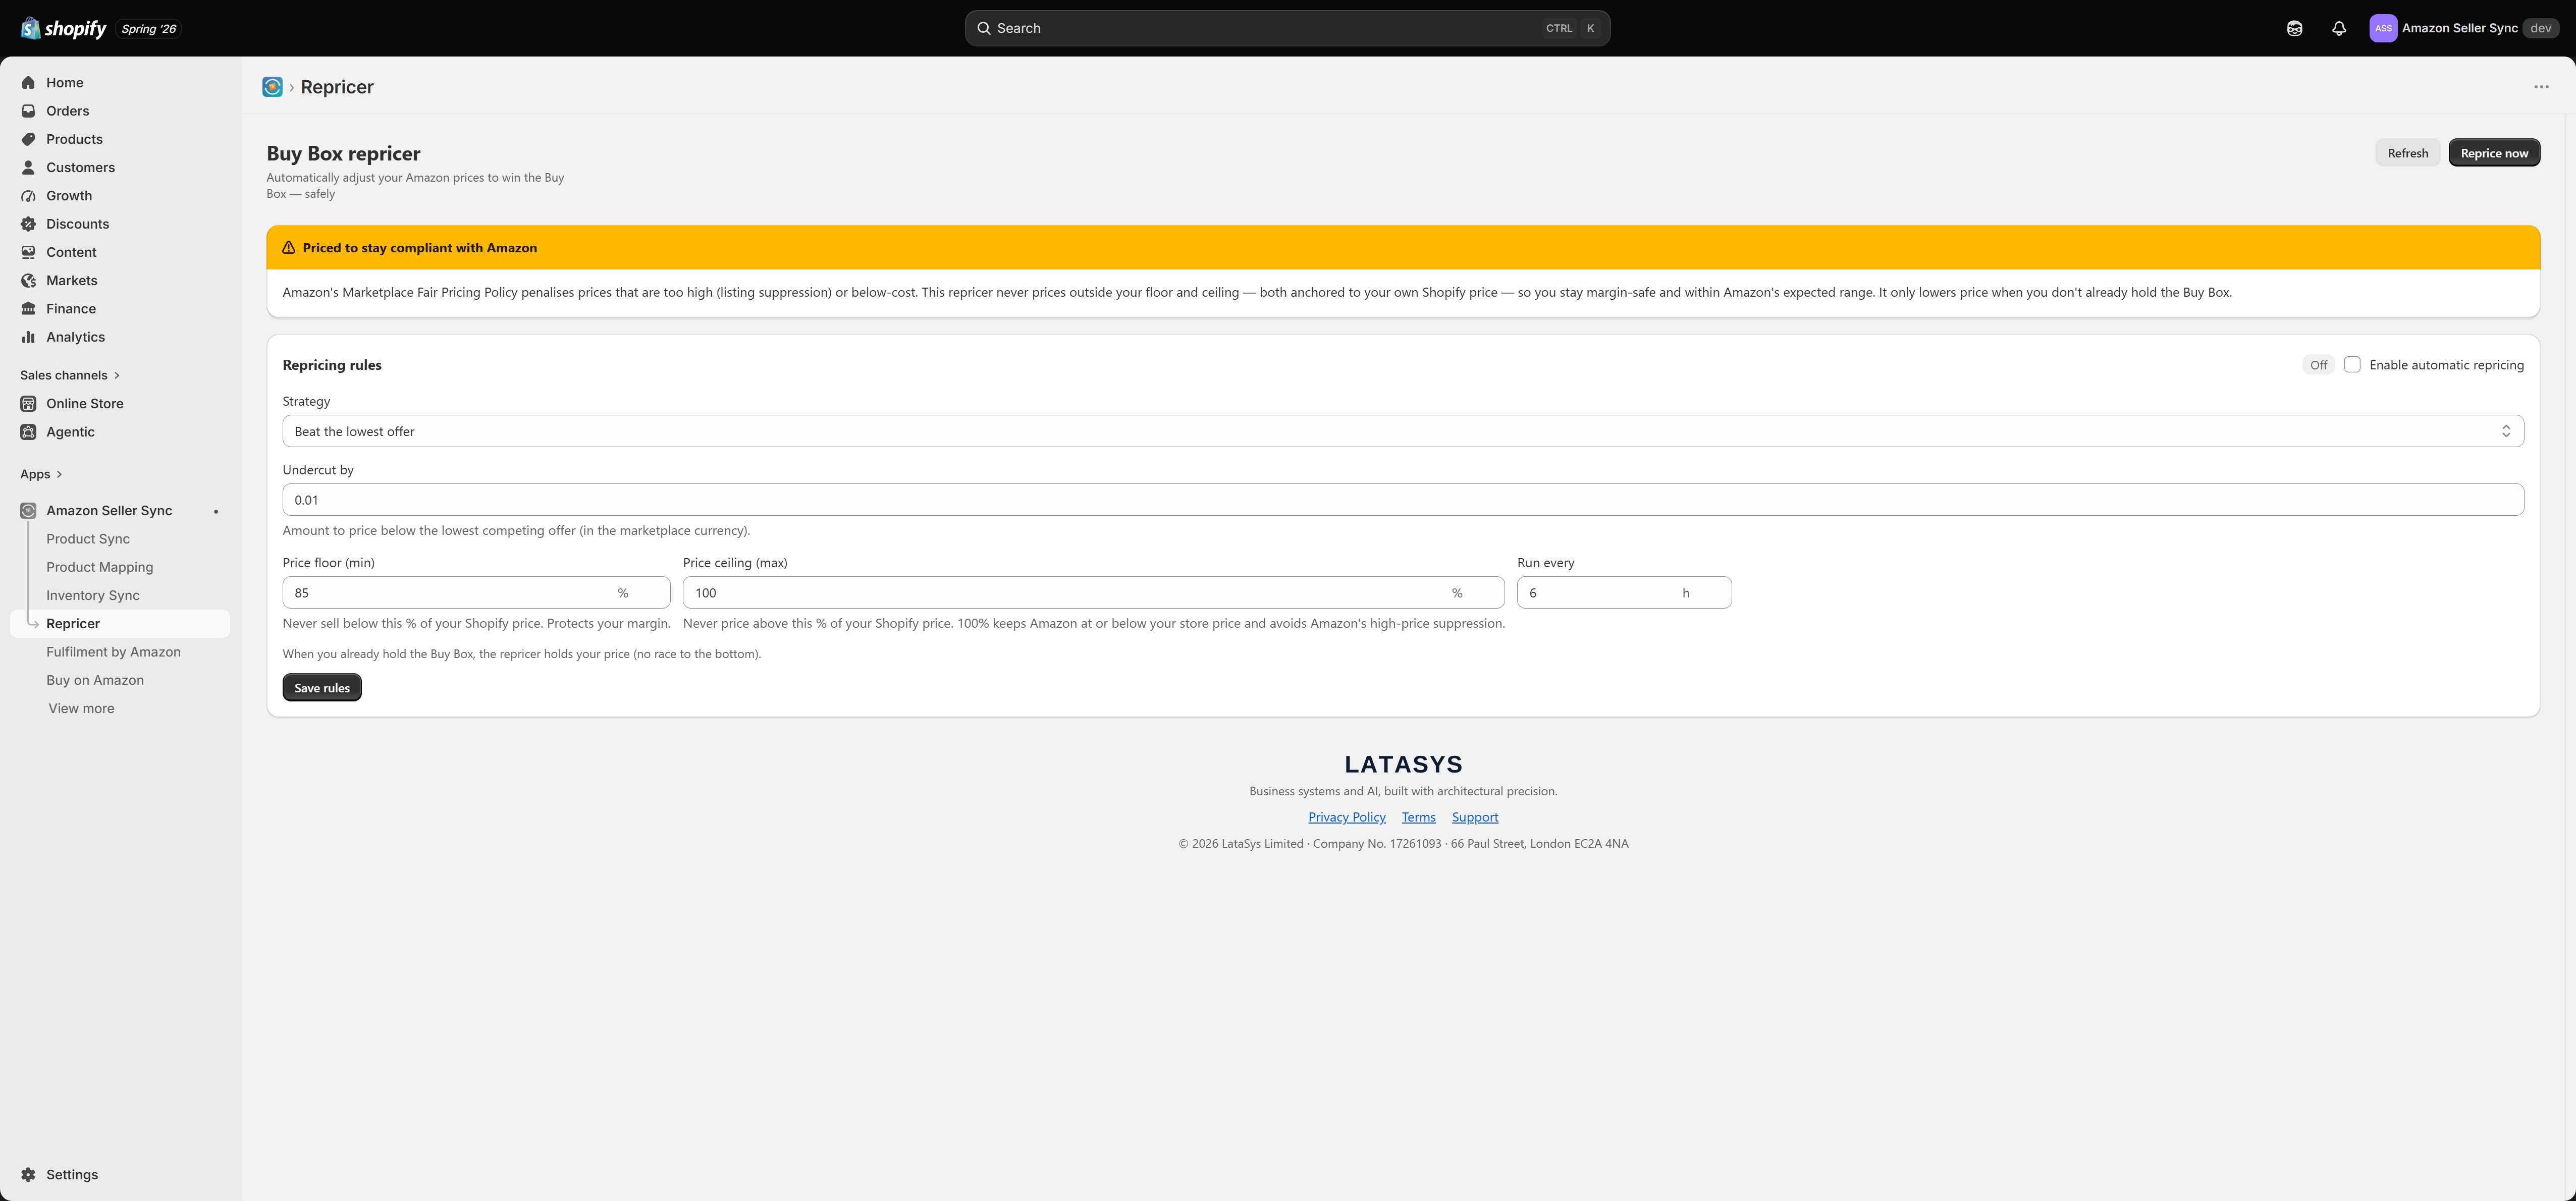Click the Amazon Seller Sync app icon in breadcrumb
The width and height of the screenshot is (2576, 1201).
272,87
